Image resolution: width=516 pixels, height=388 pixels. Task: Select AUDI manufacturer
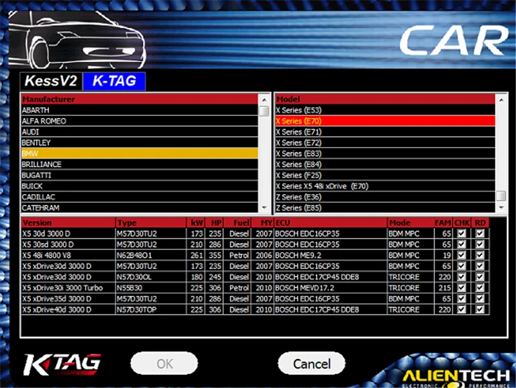coord(139,131)
